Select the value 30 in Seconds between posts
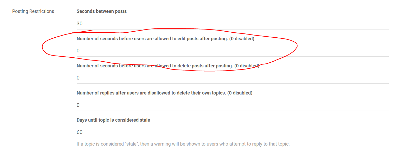This screenshot has width=413, height=154. pos(80,23)
